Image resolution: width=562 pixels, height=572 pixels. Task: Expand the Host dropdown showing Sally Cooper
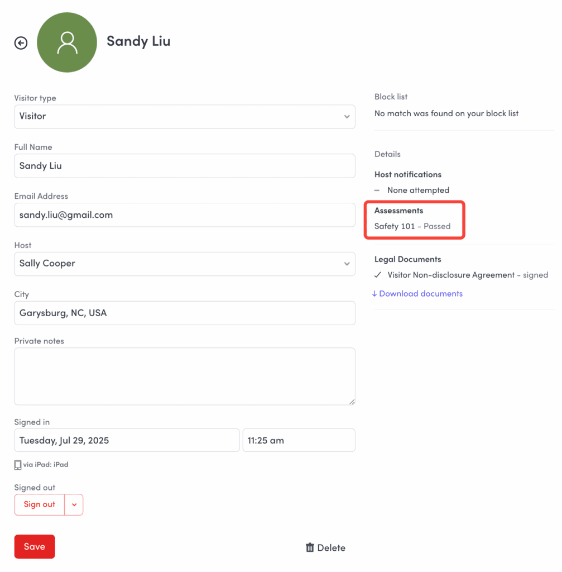pyautogui.click(x=184, y=264)
